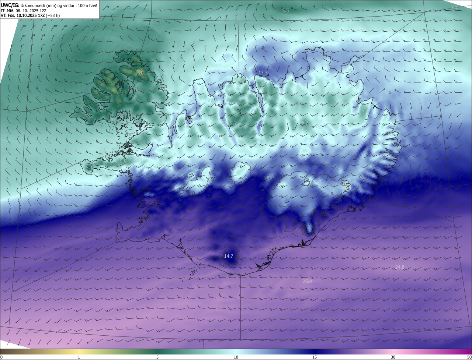The height and width of the screenshot is (360, 472).
Task: Click the 3.1 value label on the map
Action: [x=139, y=73]
